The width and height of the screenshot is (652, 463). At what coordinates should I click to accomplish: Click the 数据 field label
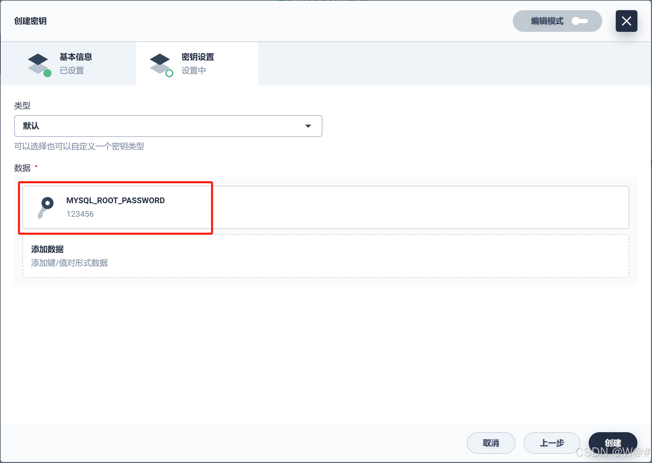coord(22,168)
